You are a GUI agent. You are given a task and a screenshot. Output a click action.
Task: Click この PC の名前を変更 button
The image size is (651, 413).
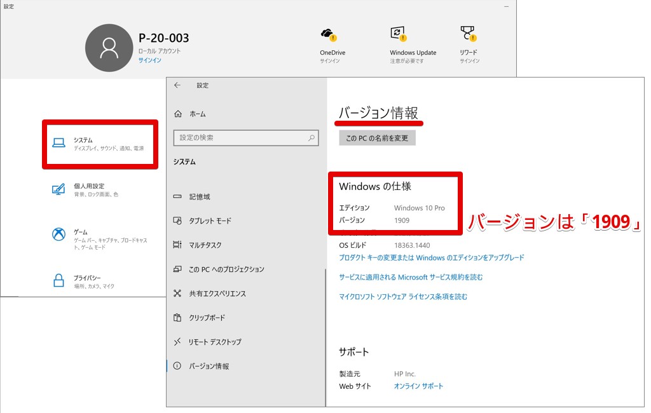377,138
